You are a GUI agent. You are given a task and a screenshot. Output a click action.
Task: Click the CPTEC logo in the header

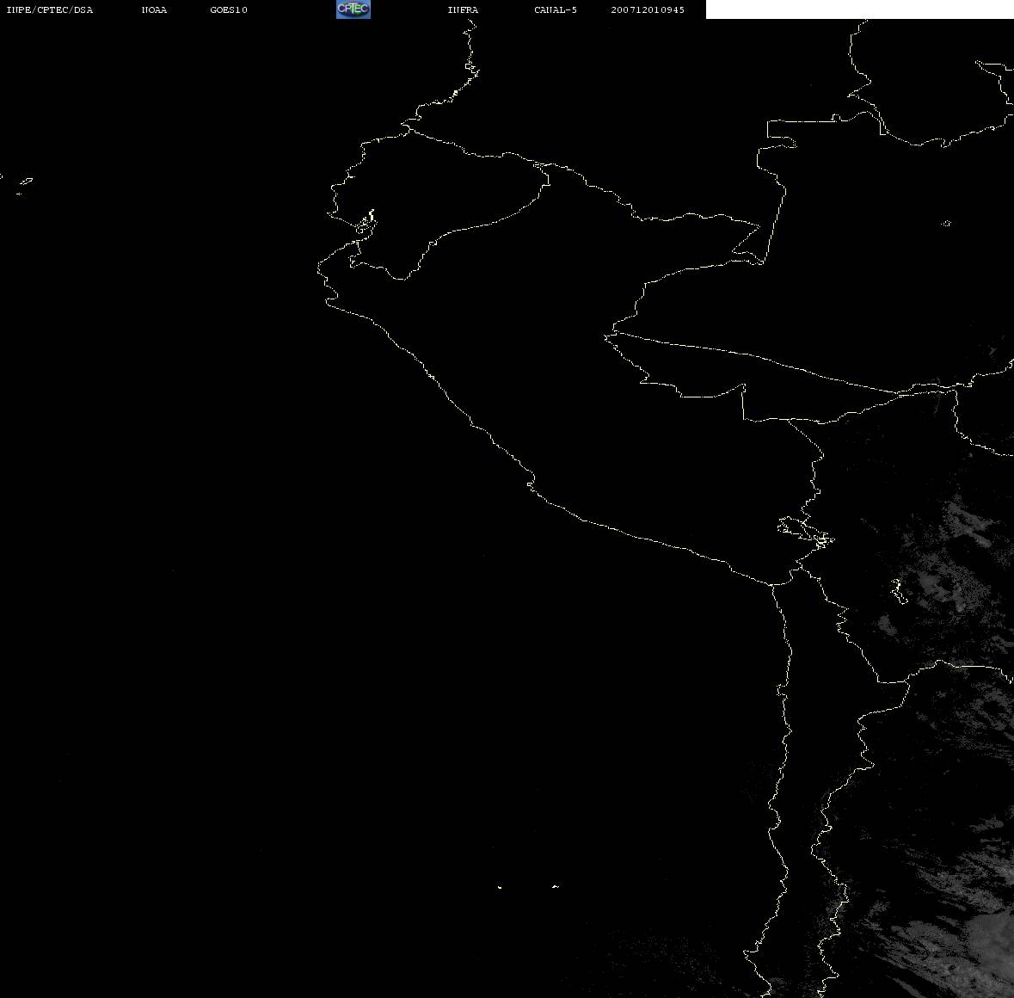pos(353,9)
